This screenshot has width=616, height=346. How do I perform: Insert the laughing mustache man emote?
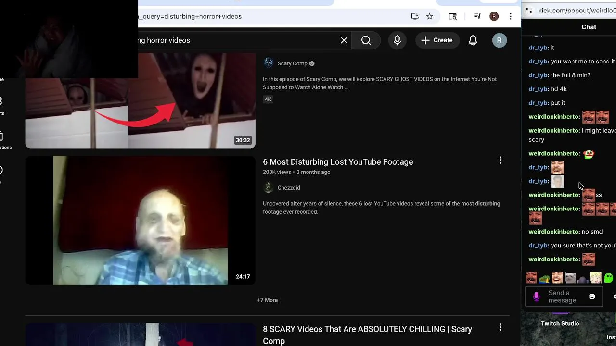[x=531, y=278]
